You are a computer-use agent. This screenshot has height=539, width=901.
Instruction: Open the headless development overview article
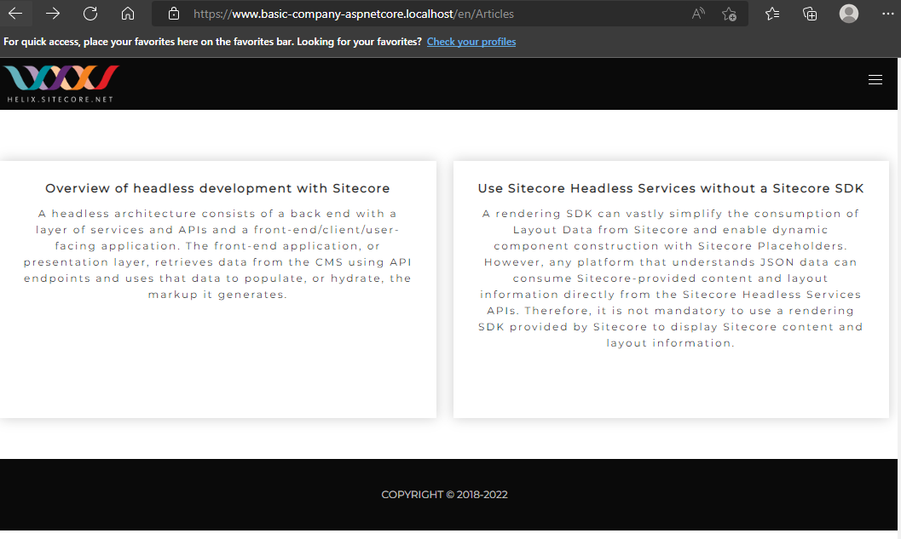tap(217, 188)
